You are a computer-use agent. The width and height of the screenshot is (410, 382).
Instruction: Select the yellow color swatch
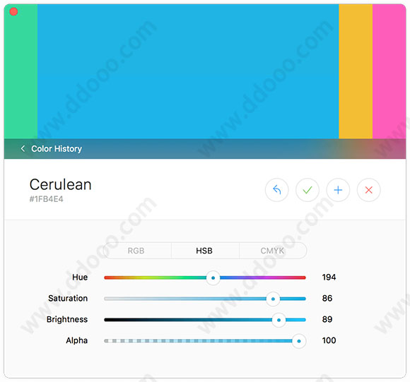point(356,71)
